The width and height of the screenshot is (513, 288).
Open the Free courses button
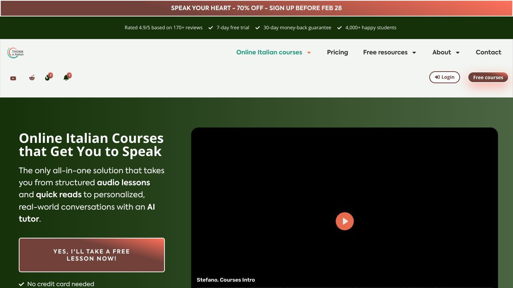click(488, 77)
